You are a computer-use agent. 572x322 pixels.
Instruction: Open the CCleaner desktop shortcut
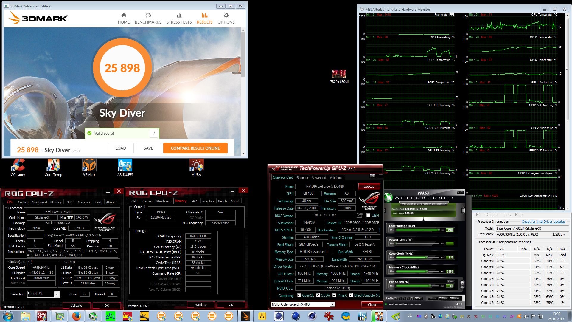[18, 168]
